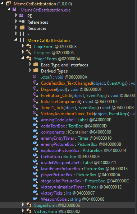Expand the '-' empty namespace node
The image size is (137, 214).
(16, 33)
